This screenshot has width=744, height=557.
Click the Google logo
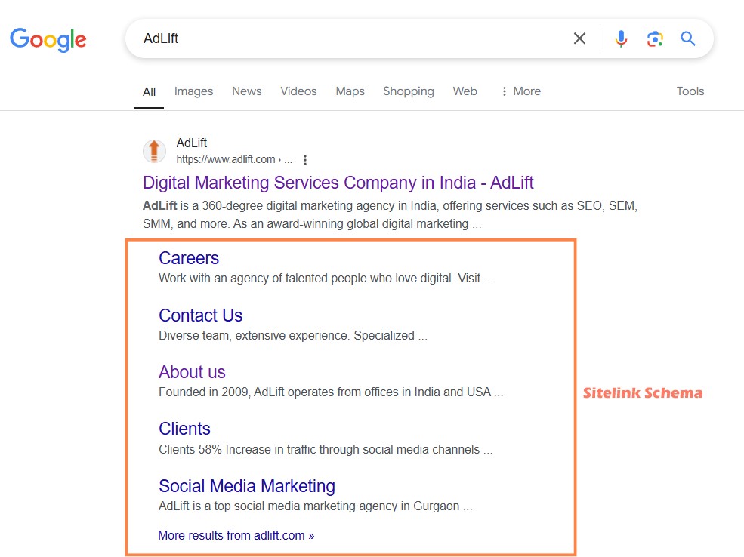point(48,39)
